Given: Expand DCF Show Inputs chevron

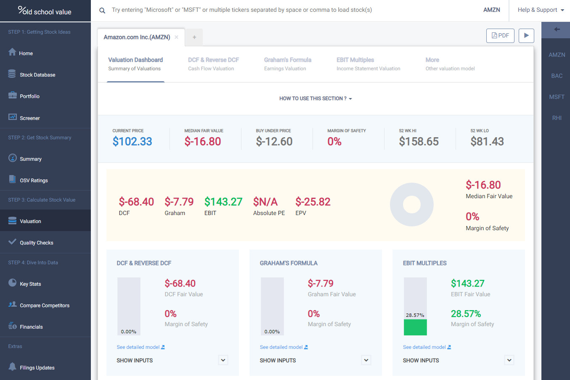Looking at the screenshot, I should tap(223, 360).
